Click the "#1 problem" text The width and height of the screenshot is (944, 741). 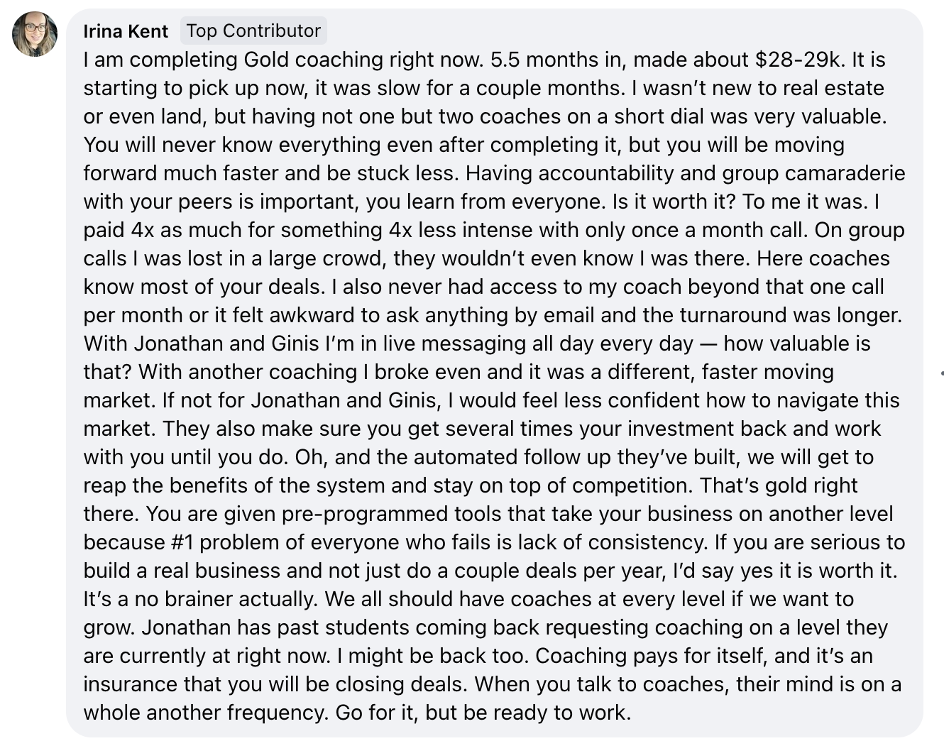[224, 542]
